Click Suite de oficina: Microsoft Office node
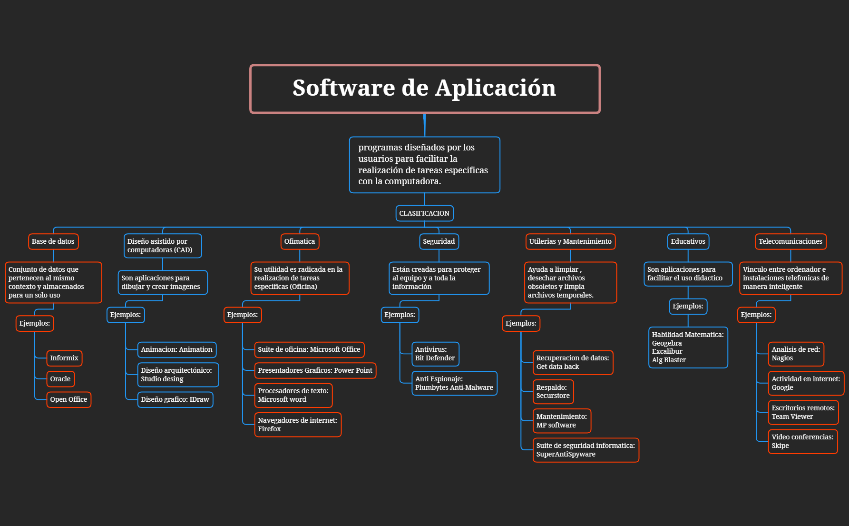Screen dimensions: 849x526 [x=309, y=349]
